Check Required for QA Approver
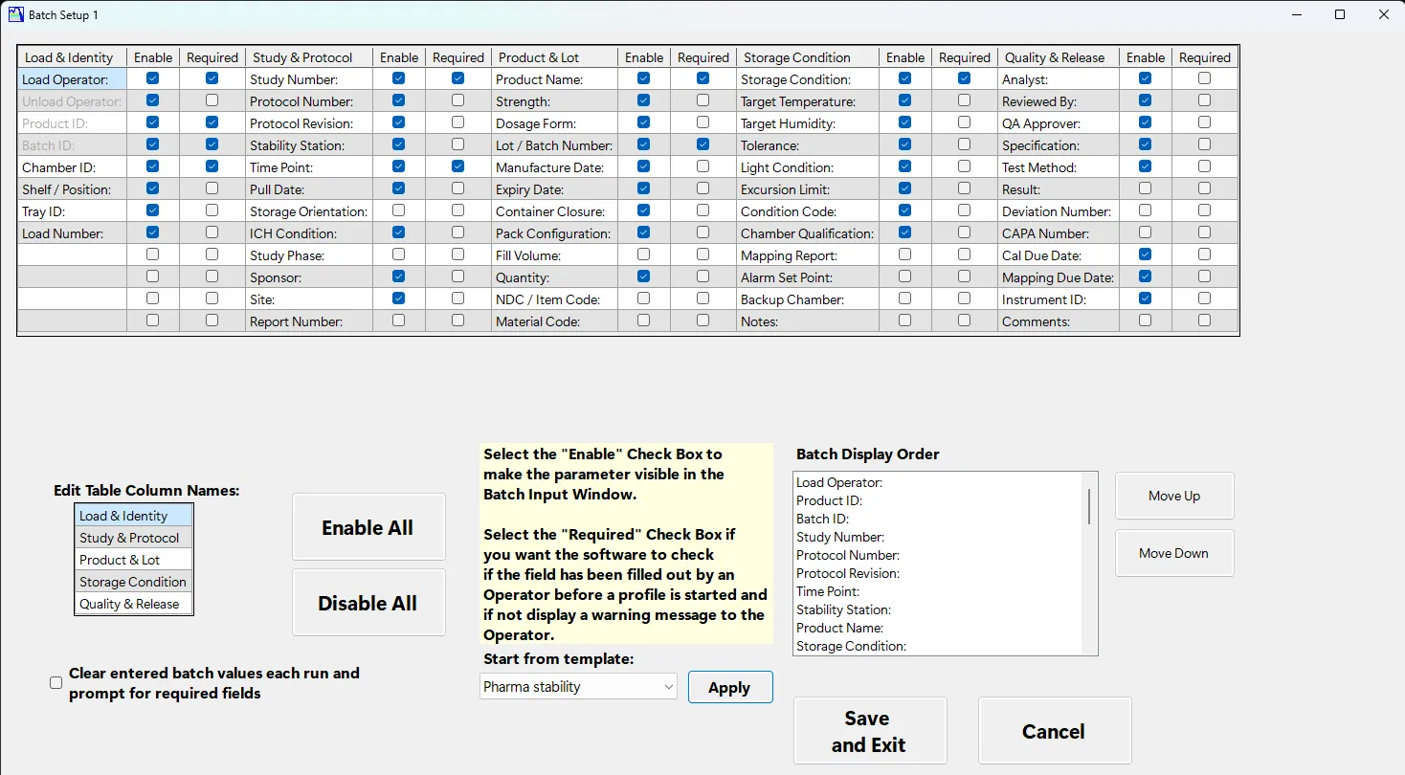The width and height of the screenshot is (1405, 775). click(x=1204, y=122)
